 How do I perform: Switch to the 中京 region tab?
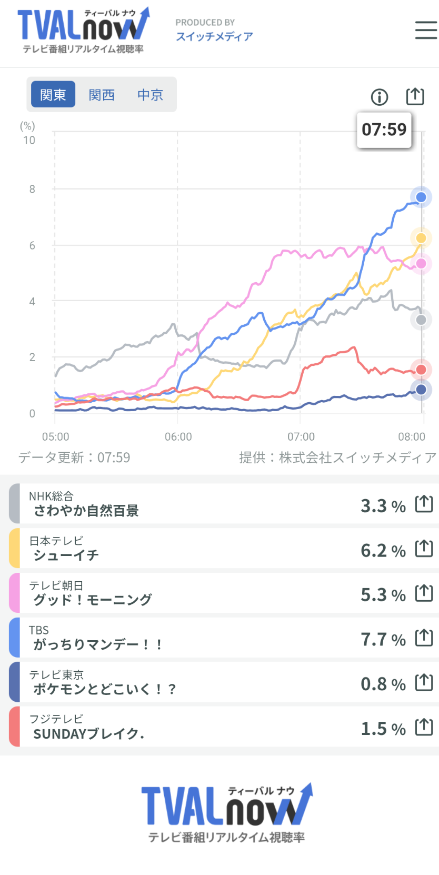coord(150,95)
